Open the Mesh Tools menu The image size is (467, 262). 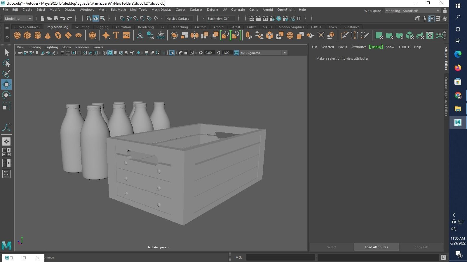click(138, 10)
